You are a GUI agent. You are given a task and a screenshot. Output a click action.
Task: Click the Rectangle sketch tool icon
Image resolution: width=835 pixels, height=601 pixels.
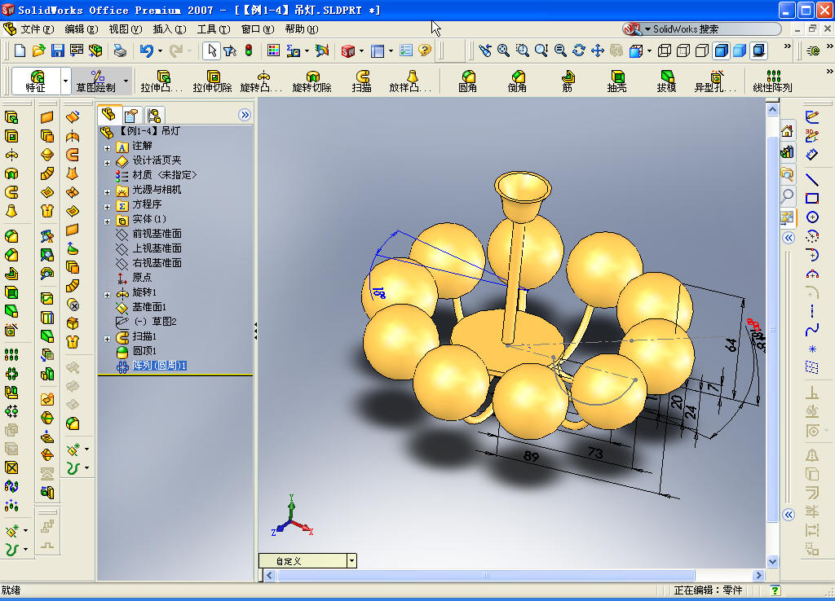(x=811, y=199)
